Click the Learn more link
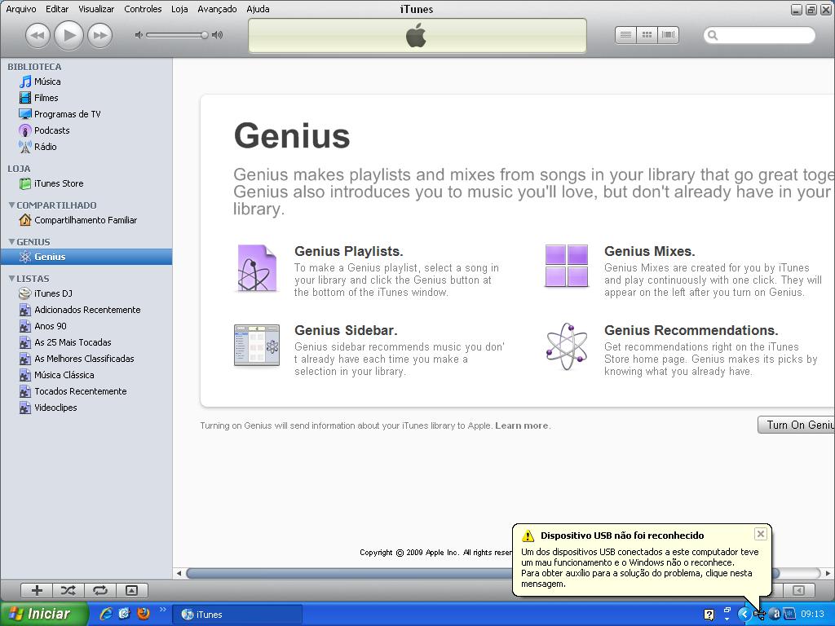Viewport: 835px width, 626px height. 521,425
